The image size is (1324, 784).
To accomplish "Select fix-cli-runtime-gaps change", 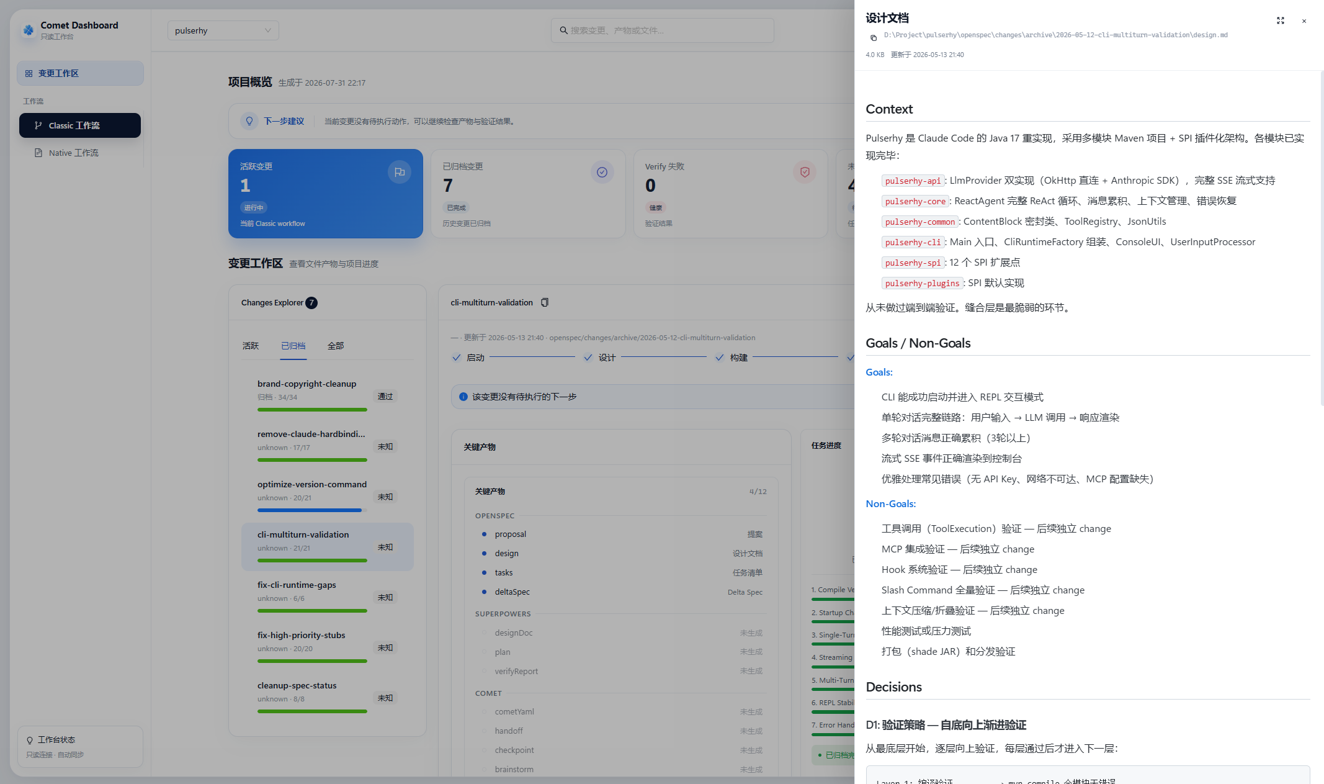I will (x=328, y=596).
